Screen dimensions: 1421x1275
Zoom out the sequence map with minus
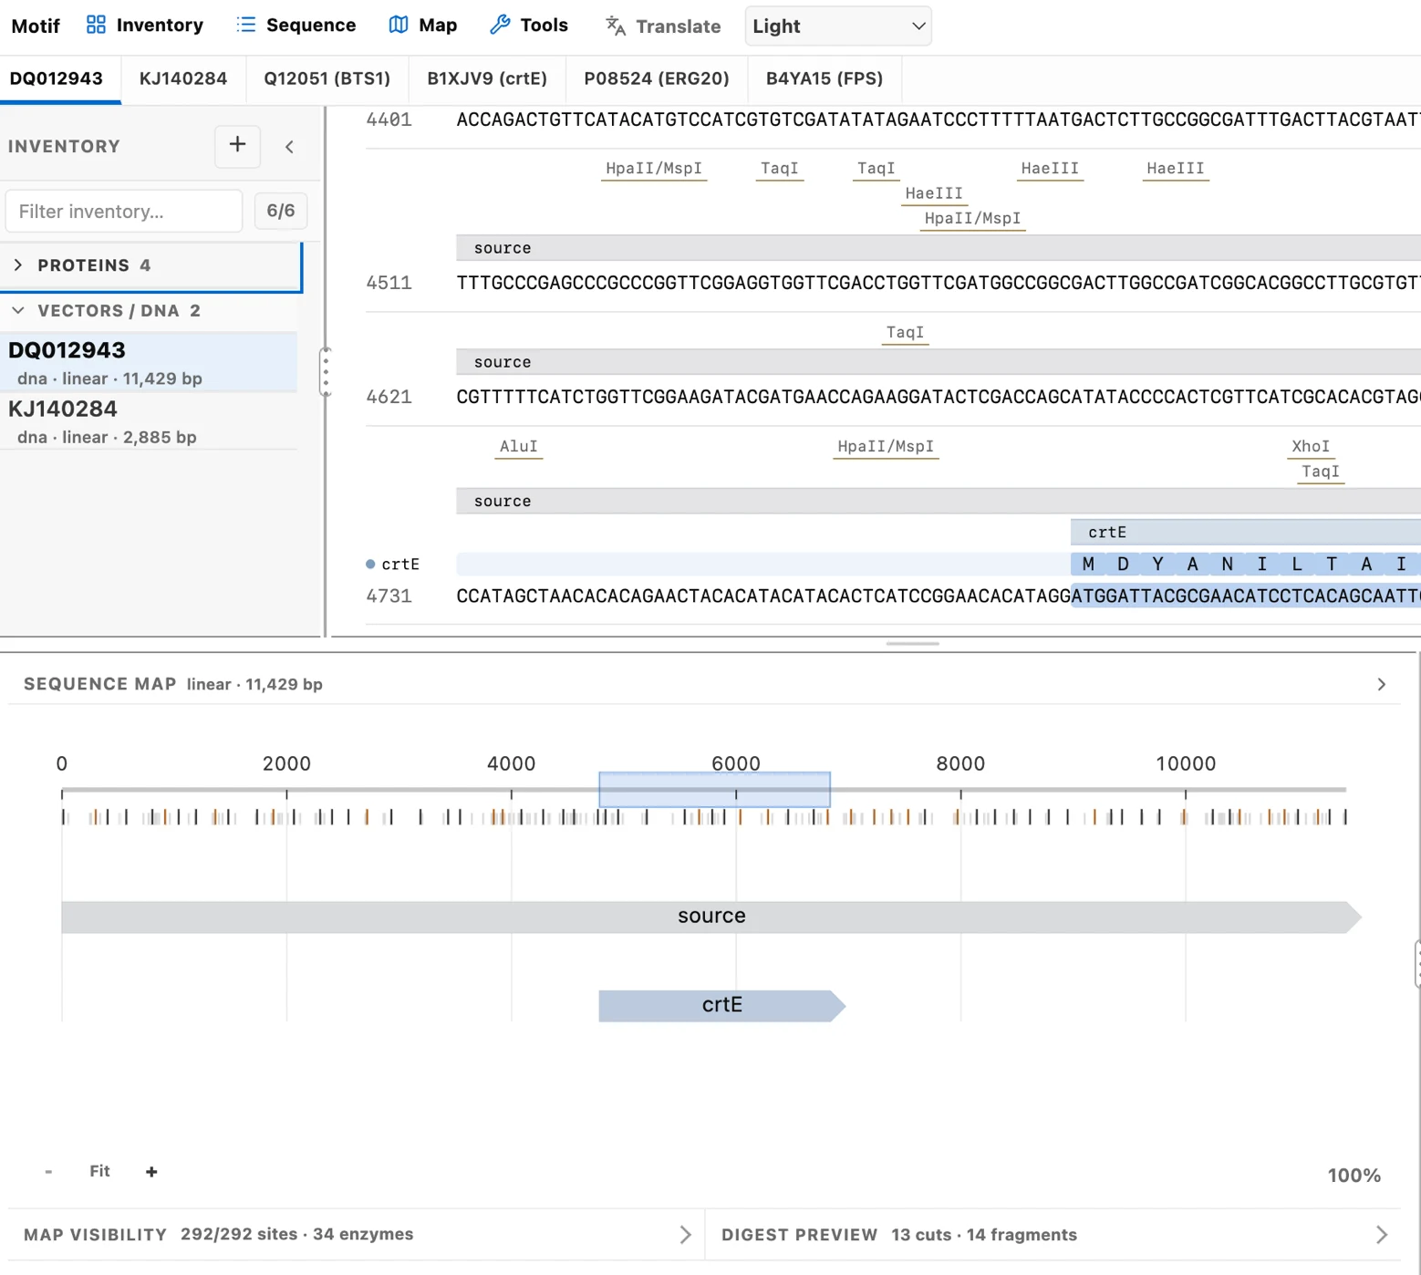[48, 1171]
